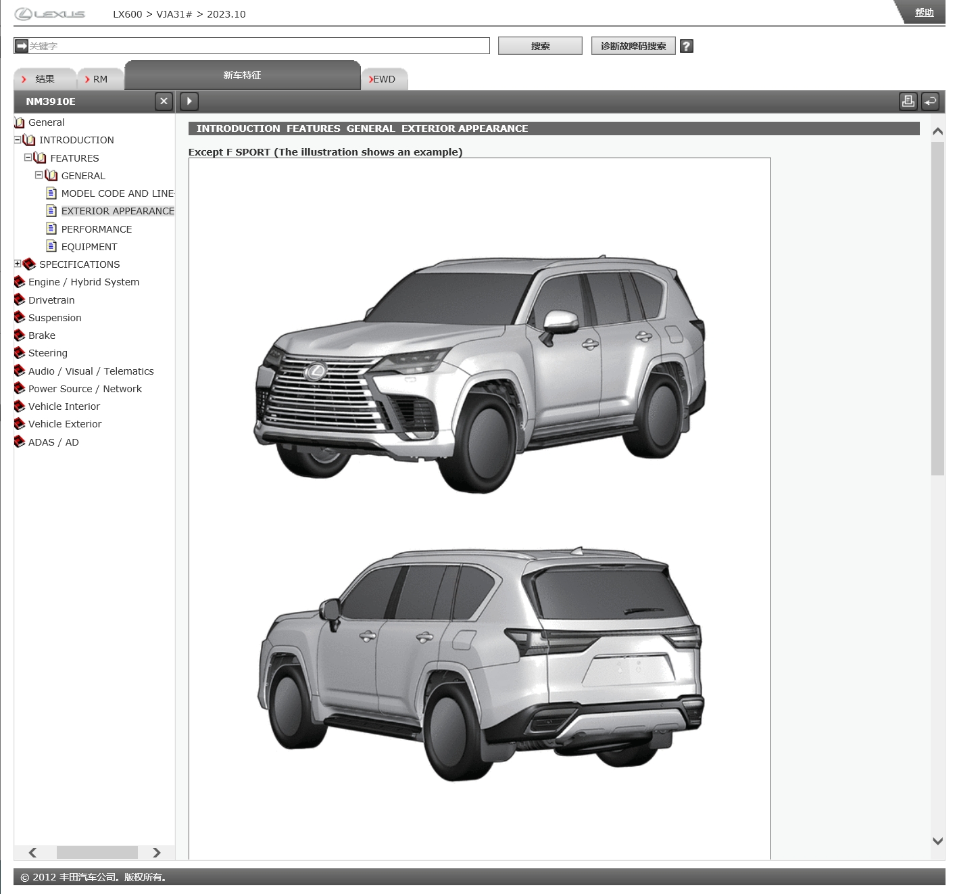Click the 搜索 search button
The image size is (957, 894).
pos(540,46)
